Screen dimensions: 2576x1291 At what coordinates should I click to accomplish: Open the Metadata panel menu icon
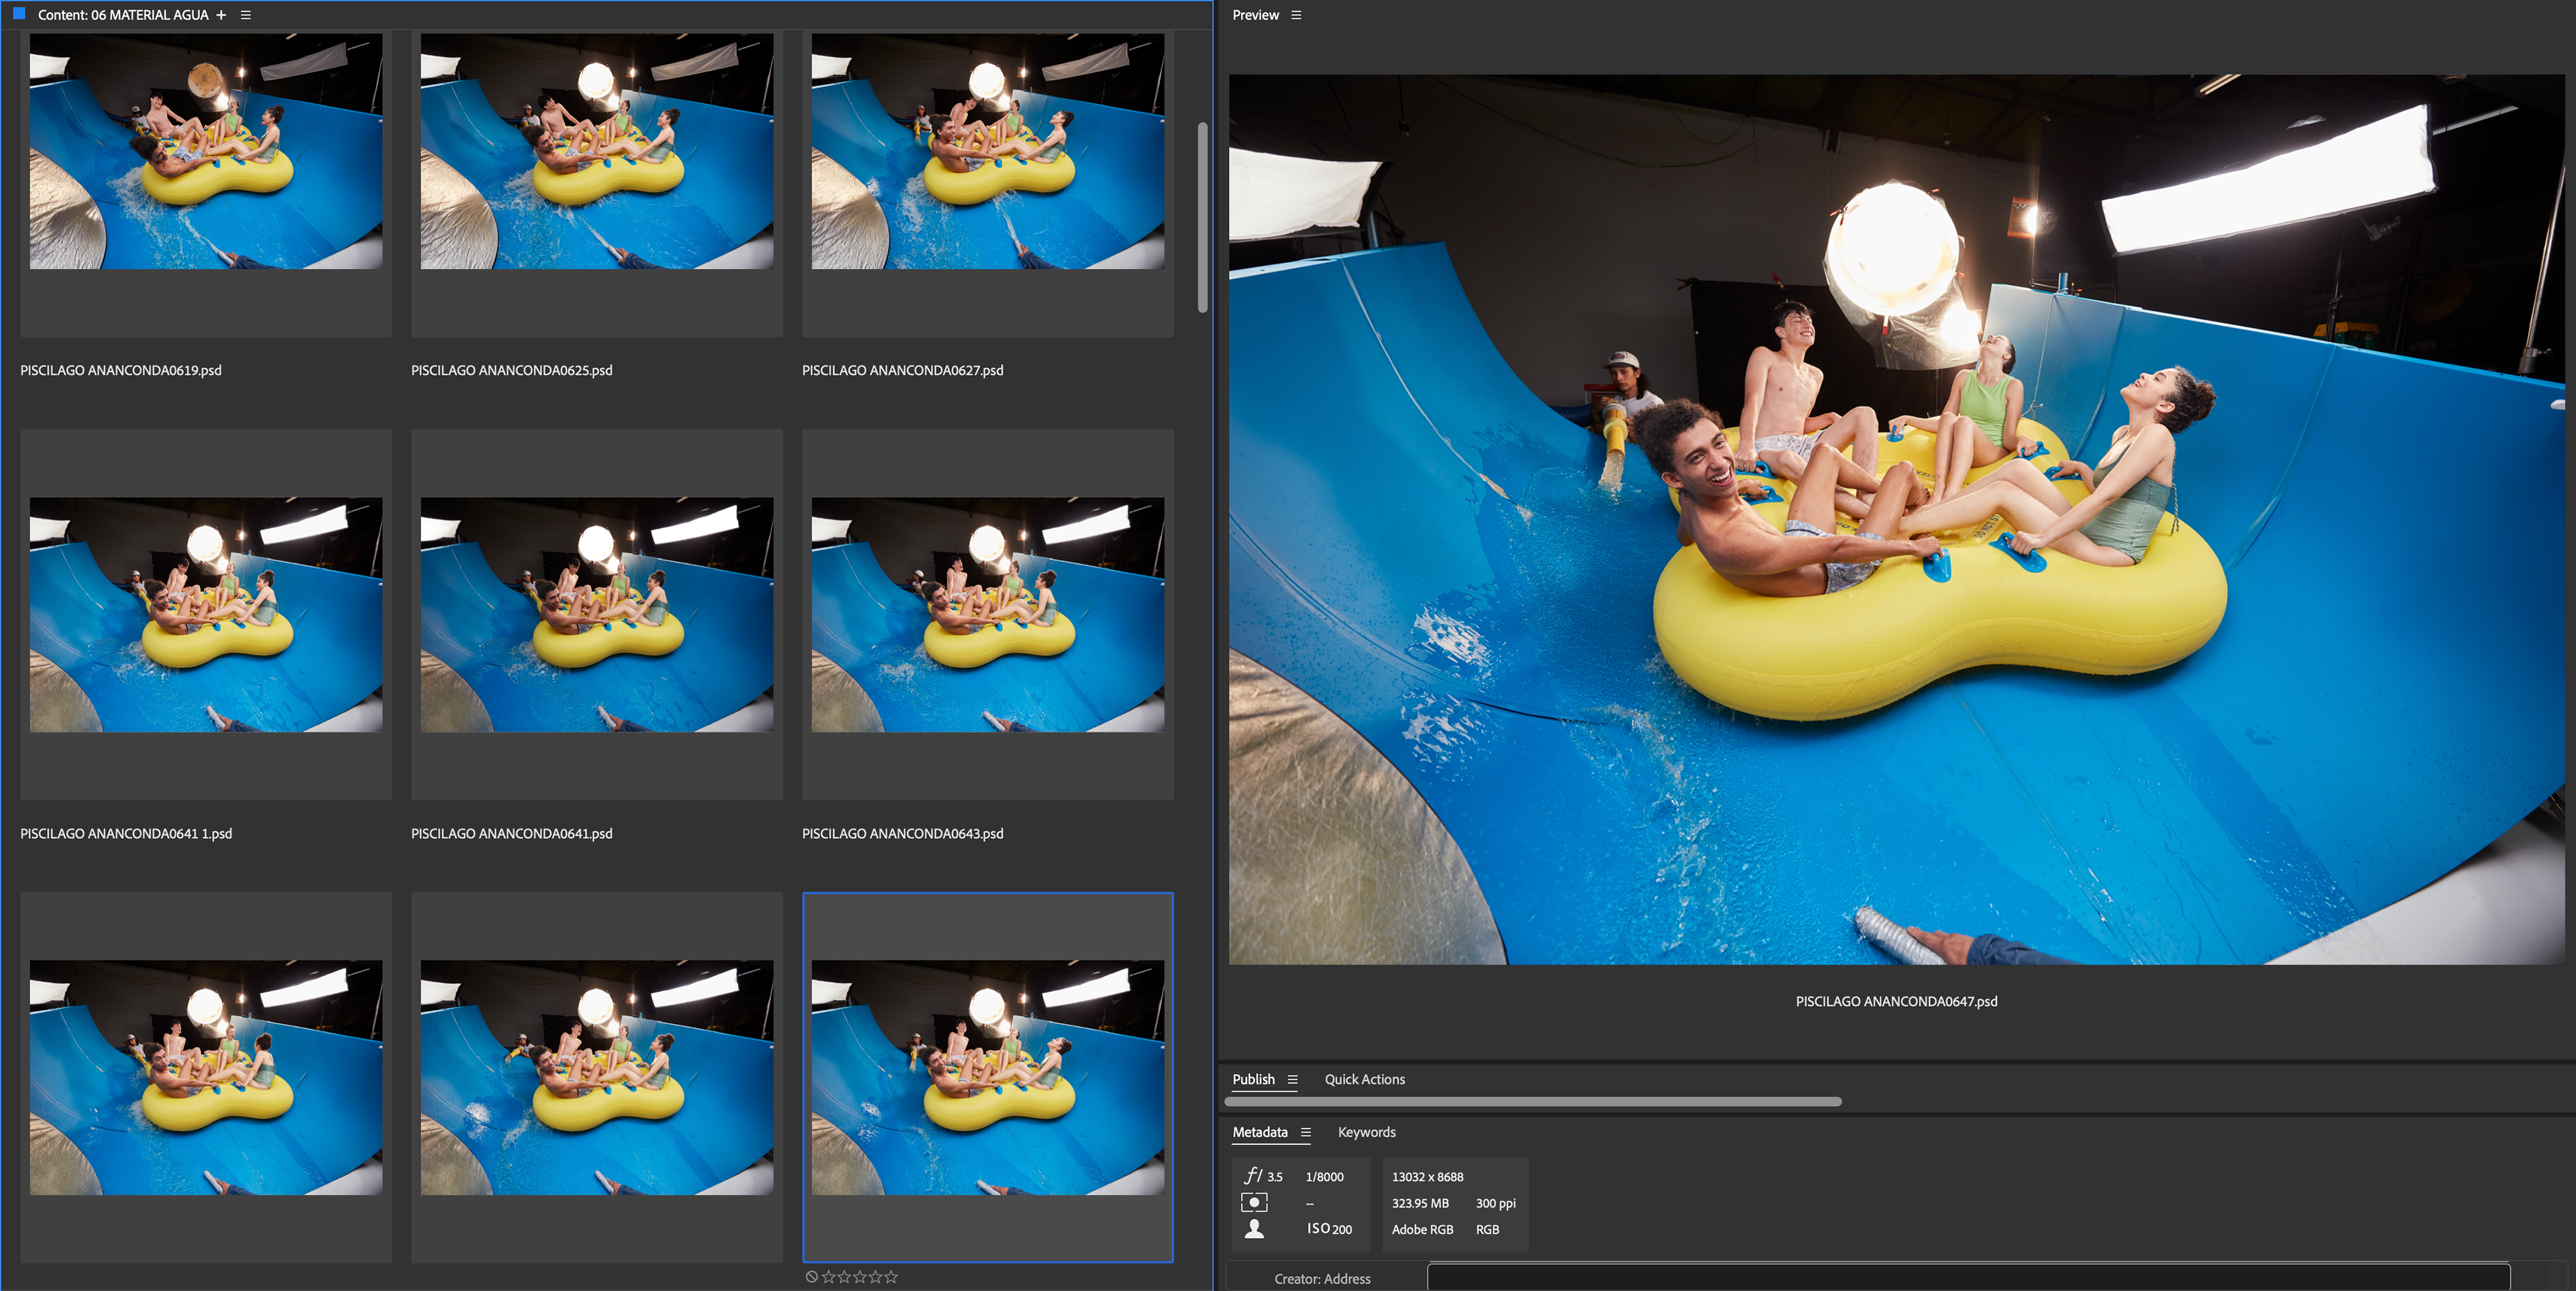coord(1305,1132)
